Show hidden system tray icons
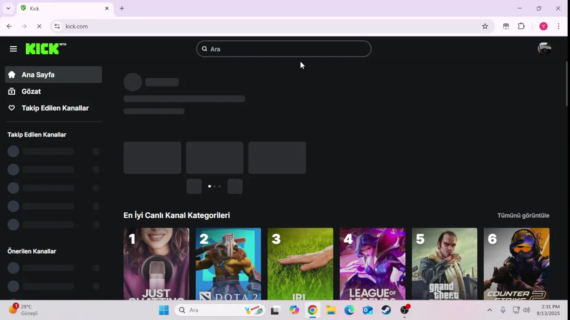This screenshot has height=320, width=570. coord(489,310)
